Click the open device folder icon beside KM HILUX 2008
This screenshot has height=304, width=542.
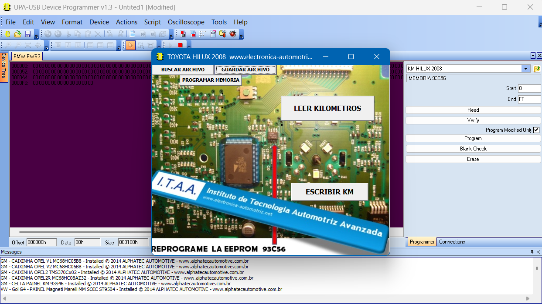(537, 69)
